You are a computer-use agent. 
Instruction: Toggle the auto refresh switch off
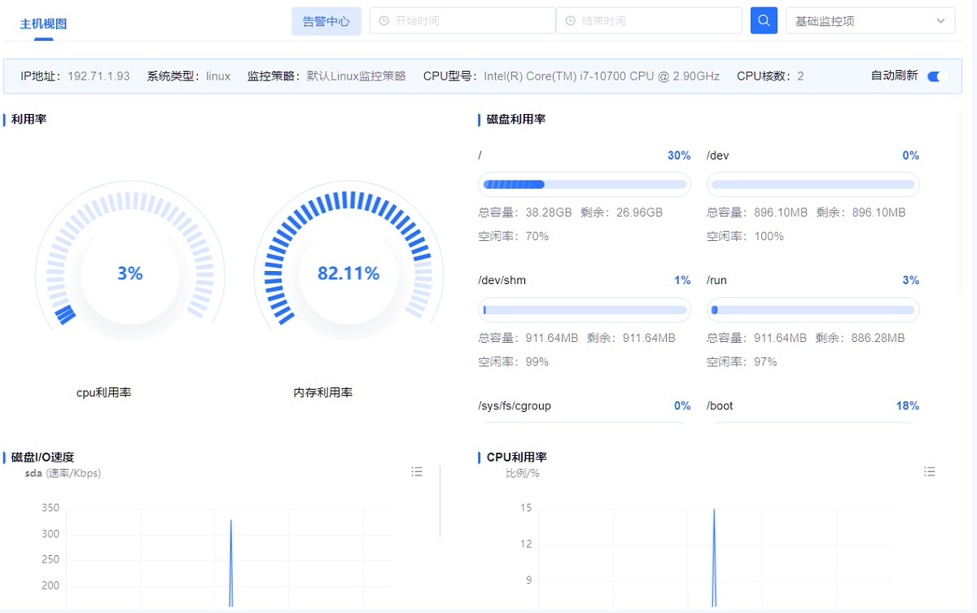(x=937, y=77)
